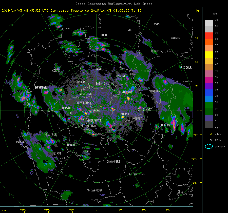
Task: Click the SHIRAHATTI city label
Action: 95,121
